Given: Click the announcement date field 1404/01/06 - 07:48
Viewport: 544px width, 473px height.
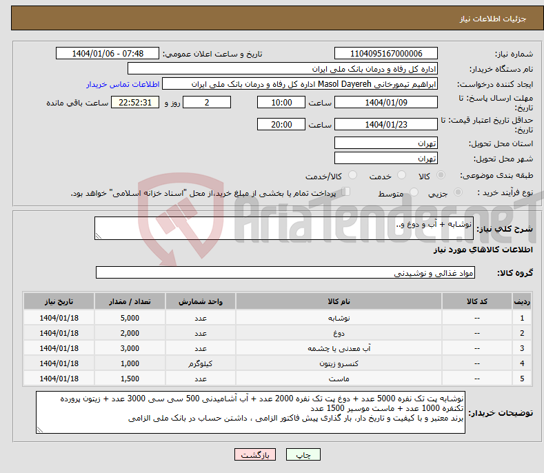Looking at the screenshot, I should 108,54.
